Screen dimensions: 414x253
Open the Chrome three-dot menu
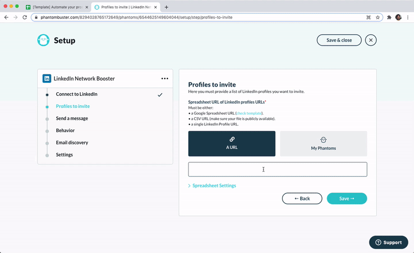click(x=408, y=17)
